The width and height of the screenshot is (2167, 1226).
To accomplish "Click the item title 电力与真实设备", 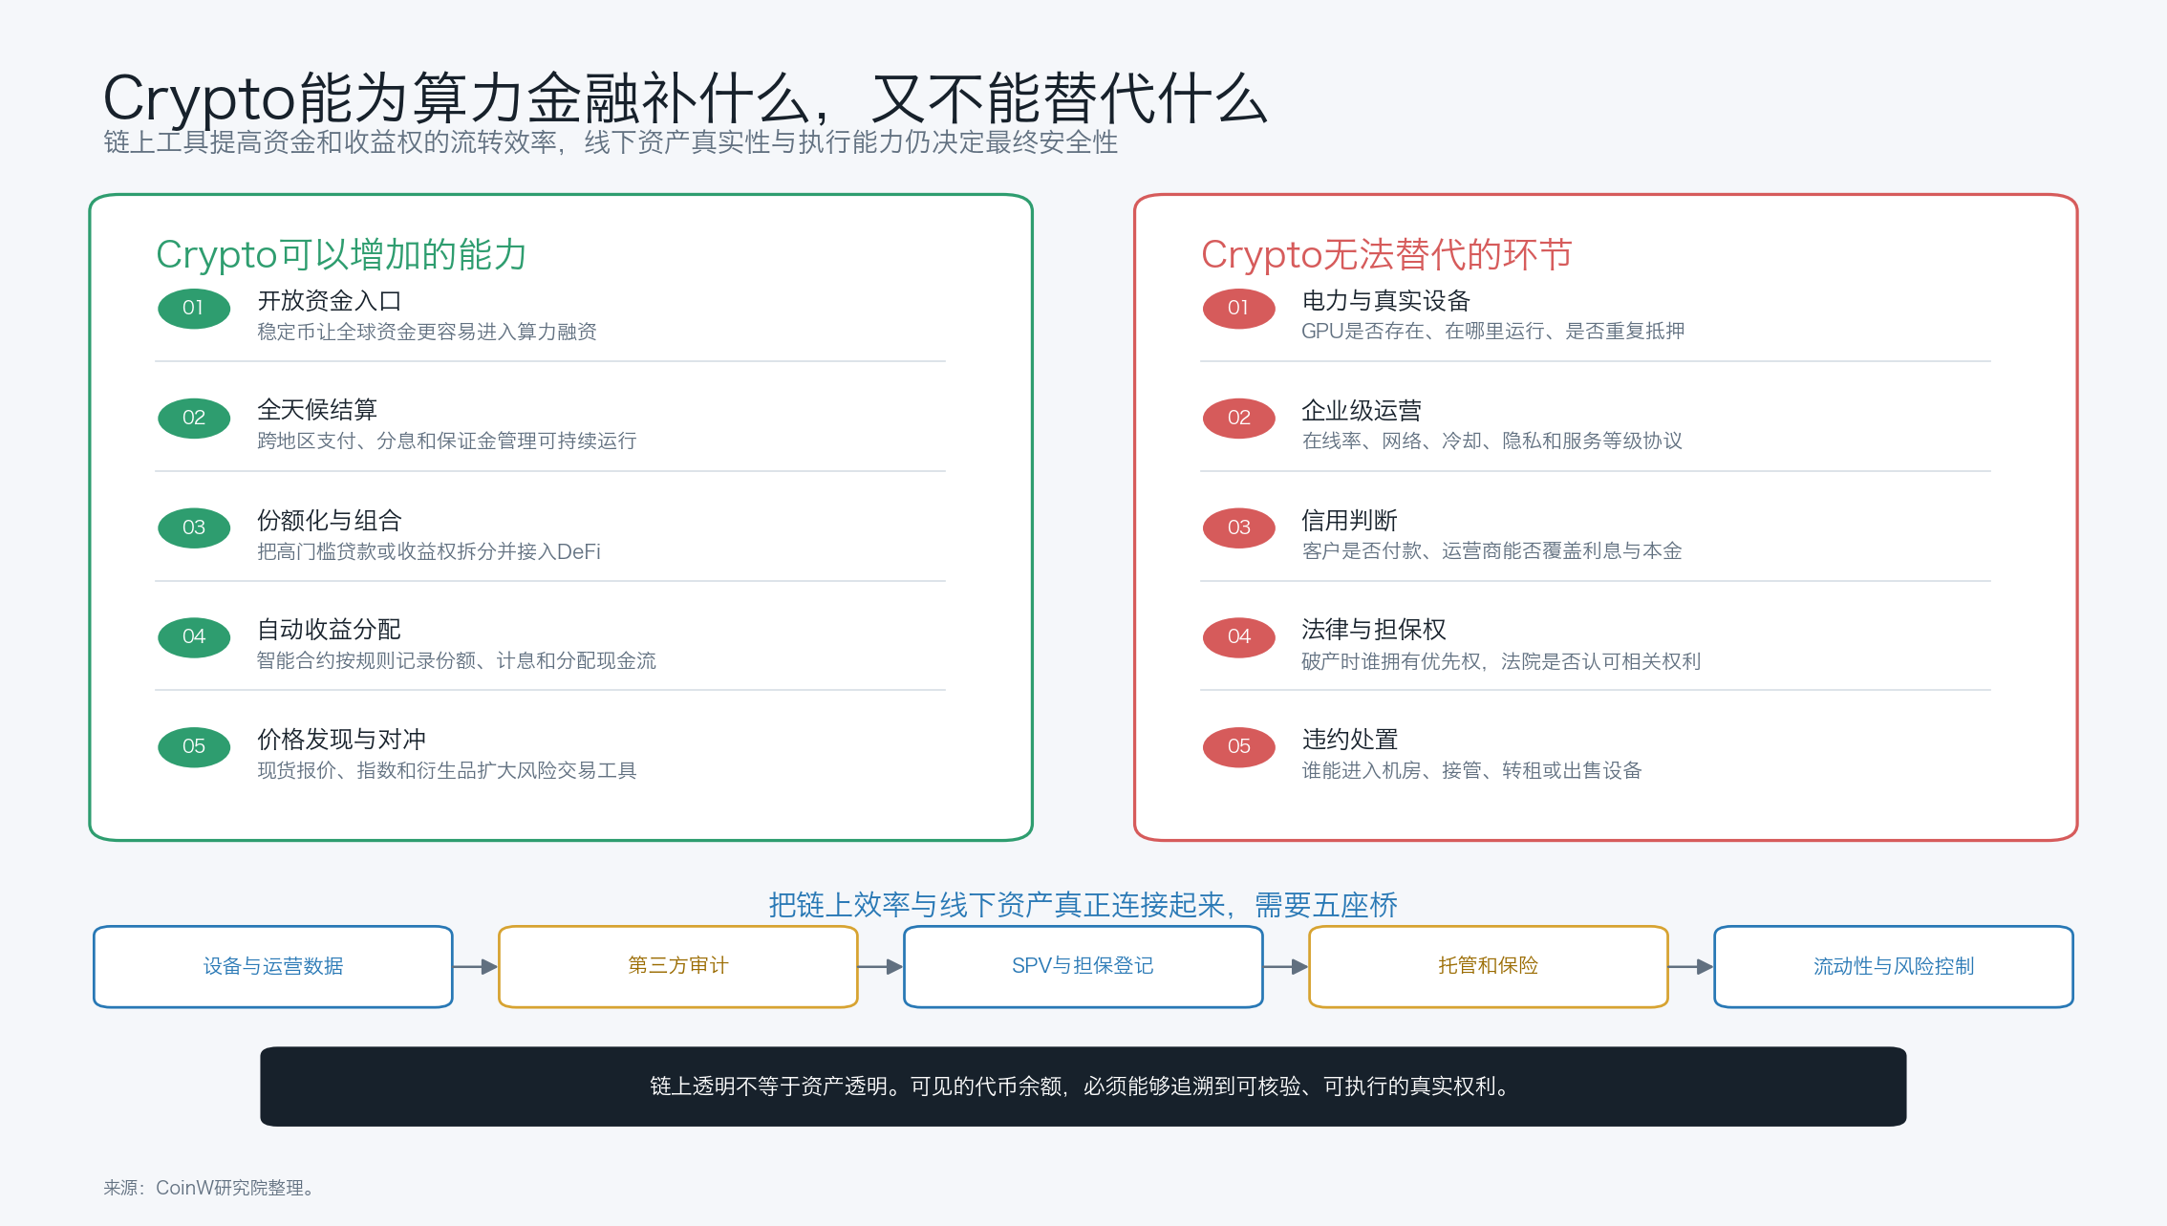I will coord(1386,300).
